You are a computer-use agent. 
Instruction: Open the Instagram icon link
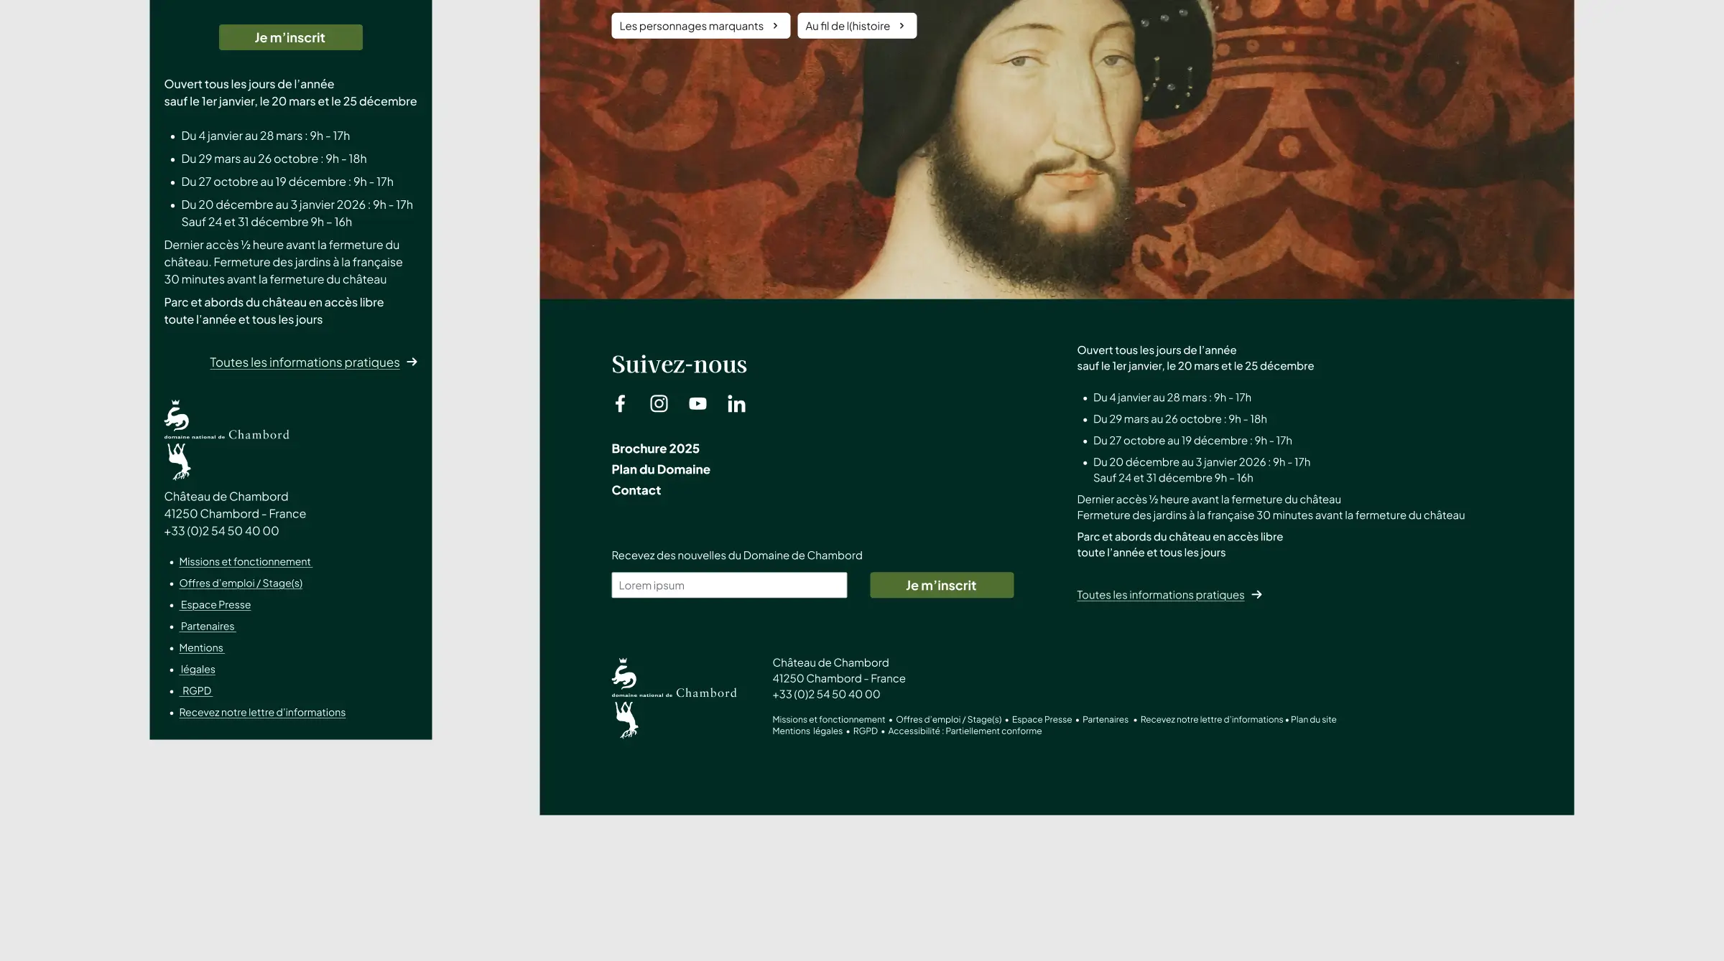pos(659,403)
